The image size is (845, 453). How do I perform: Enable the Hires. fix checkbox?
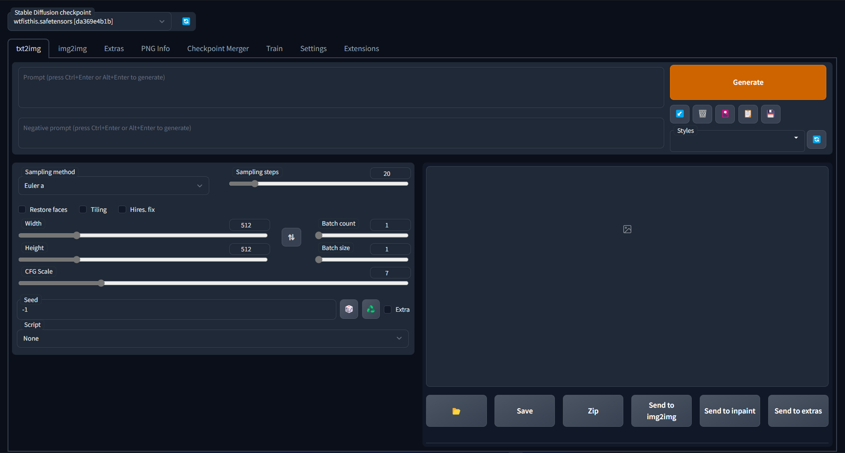[x=122, y=209]
